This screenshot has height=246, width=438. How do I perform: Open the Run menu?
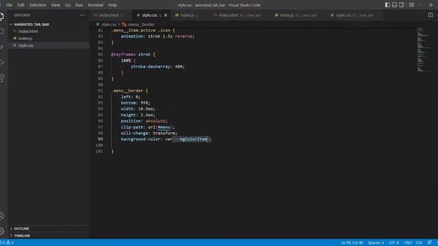[79, 5]
